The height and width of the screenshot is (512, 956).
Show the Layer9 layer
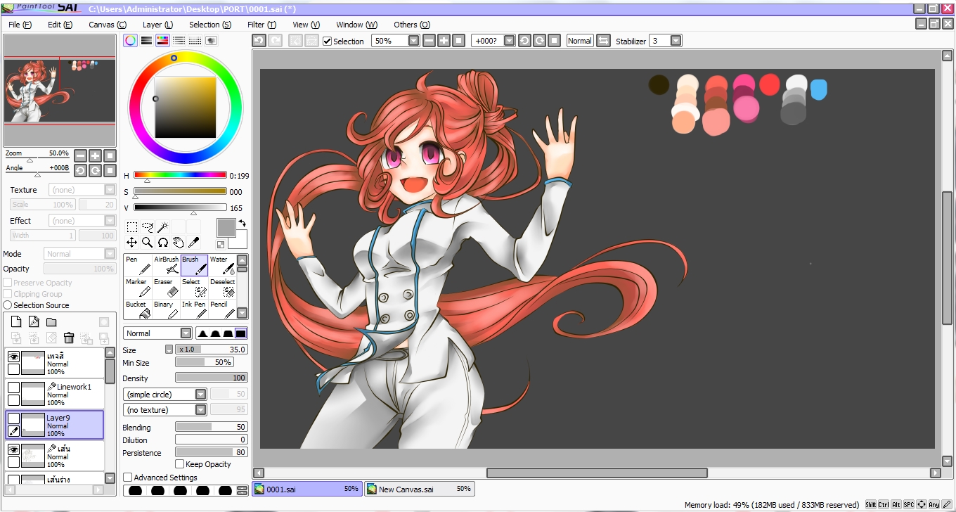click(13, 418)
